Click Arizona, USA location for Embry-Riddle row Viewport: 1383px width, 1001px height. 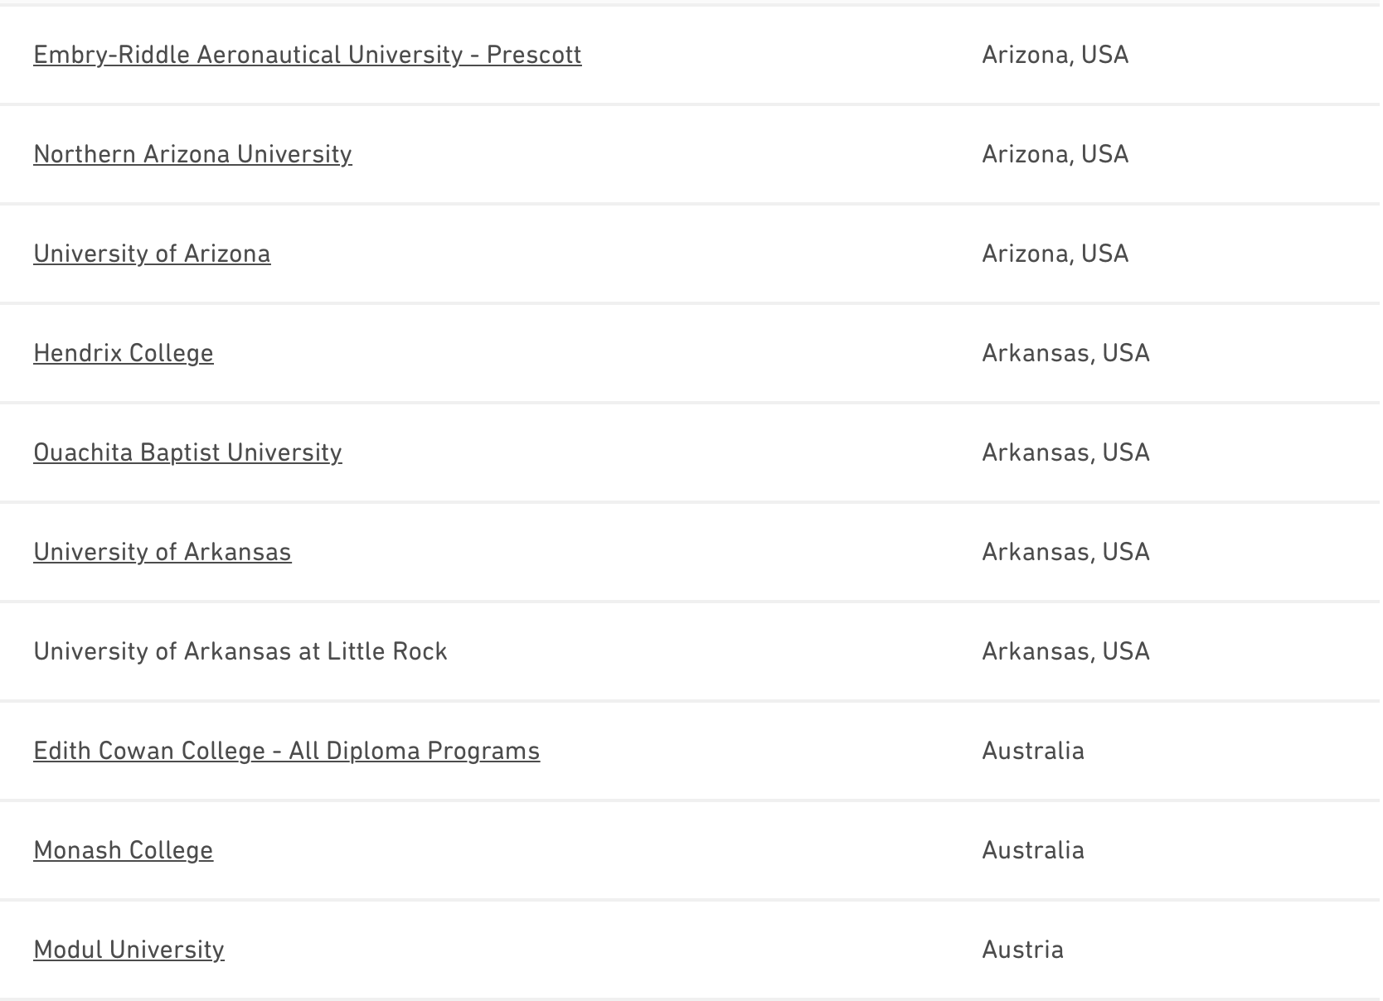(1055, 55)
